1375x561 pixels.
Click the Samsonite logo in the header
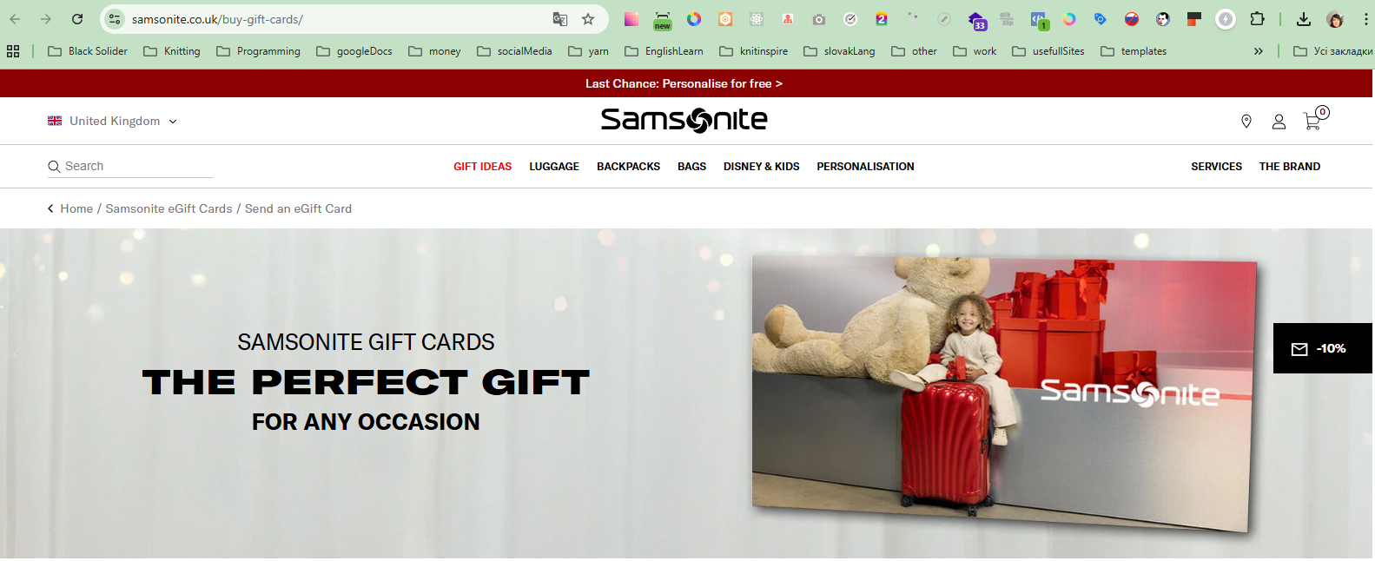[684, 120]
